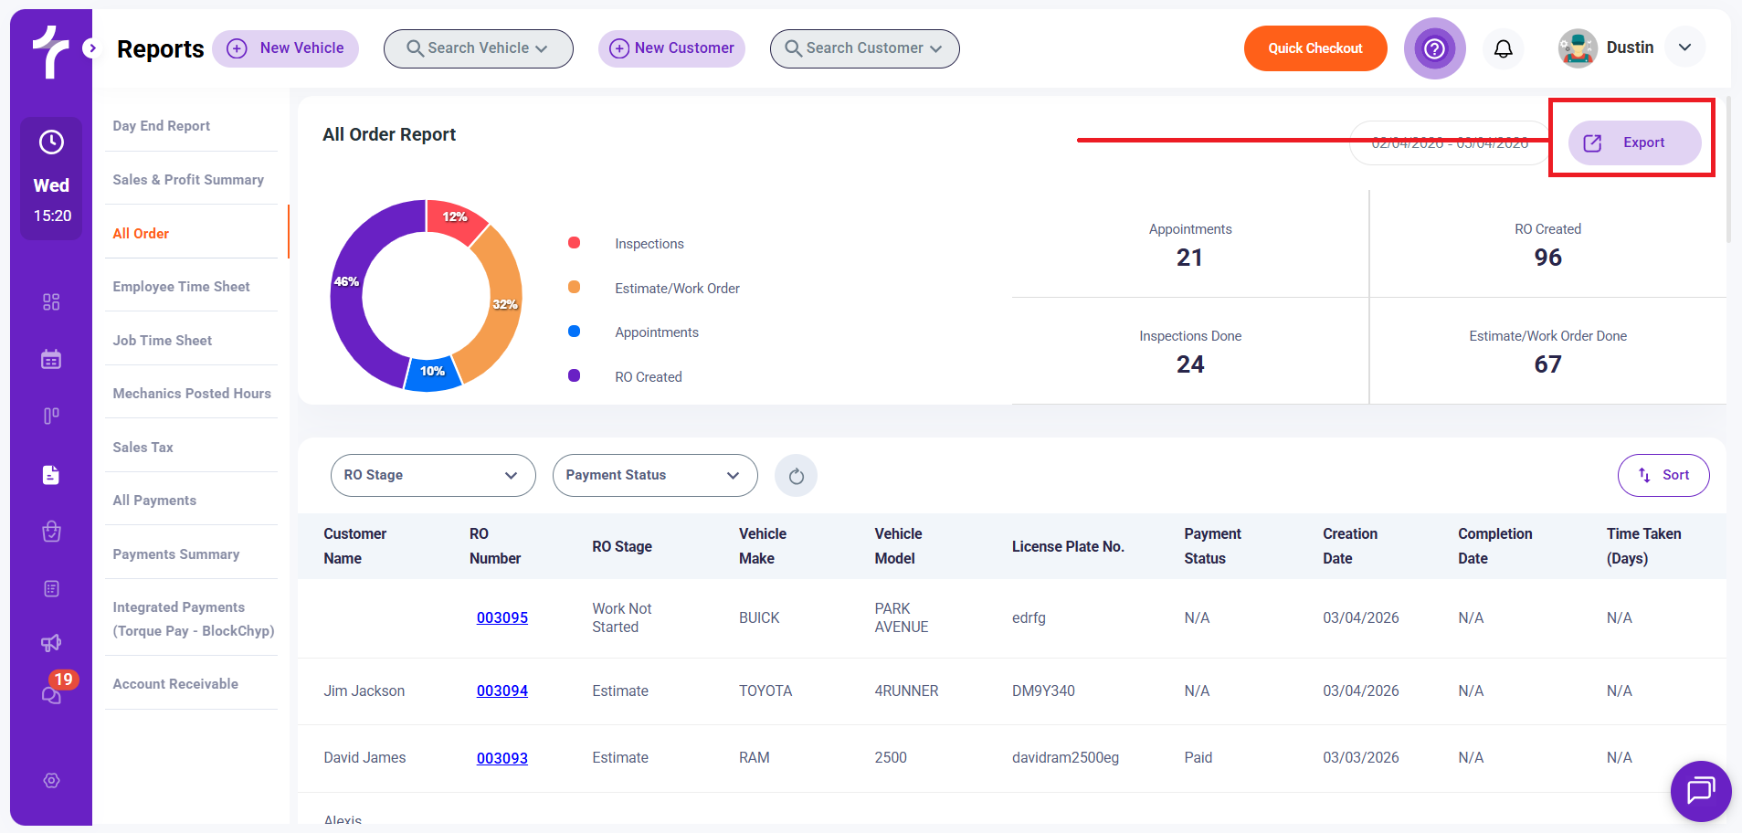
Task: Click the notification bell icon
Action: click(x=1503, y=48)
